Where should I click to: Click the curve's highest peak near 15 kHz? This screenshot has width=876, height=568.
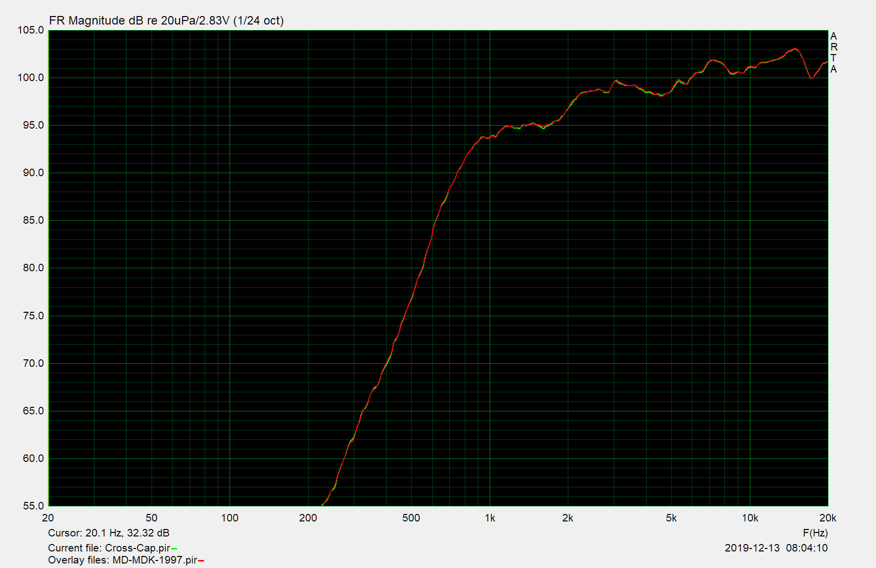pyautogui.click(x=794, y=49)
